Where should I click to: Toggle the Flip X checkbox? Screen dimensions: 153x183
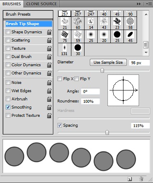[59, 79]
